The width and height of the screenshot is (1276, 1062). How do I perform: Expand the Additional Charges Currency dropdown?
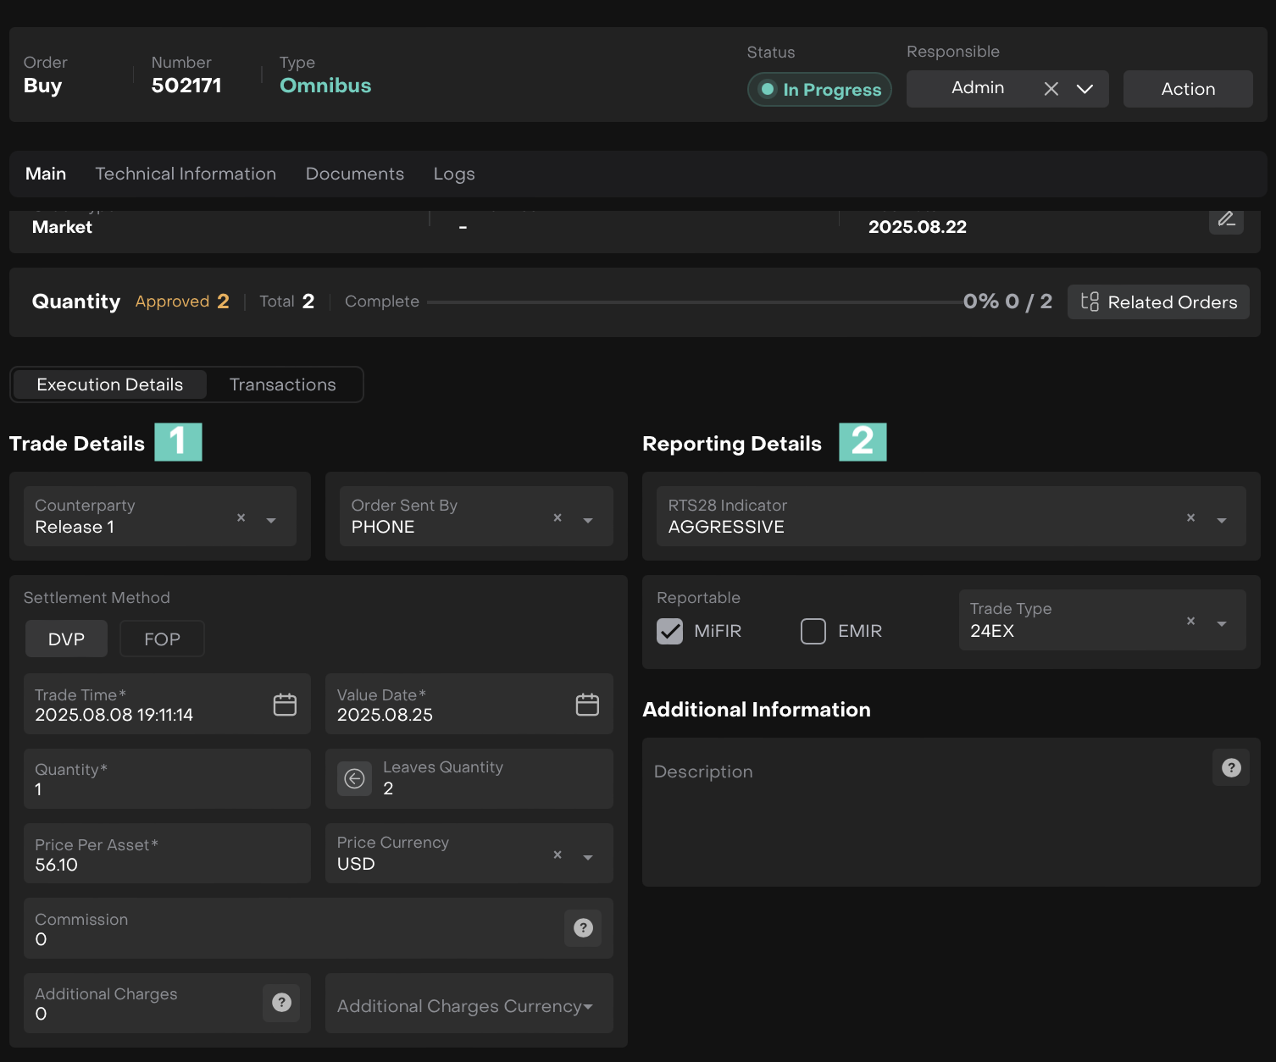pos(588,1006)
